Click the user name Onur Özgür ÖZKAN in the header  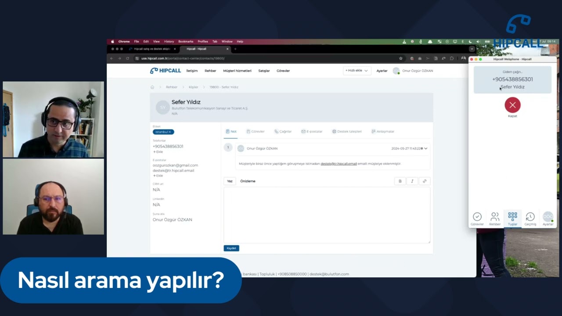pos(418,71)
